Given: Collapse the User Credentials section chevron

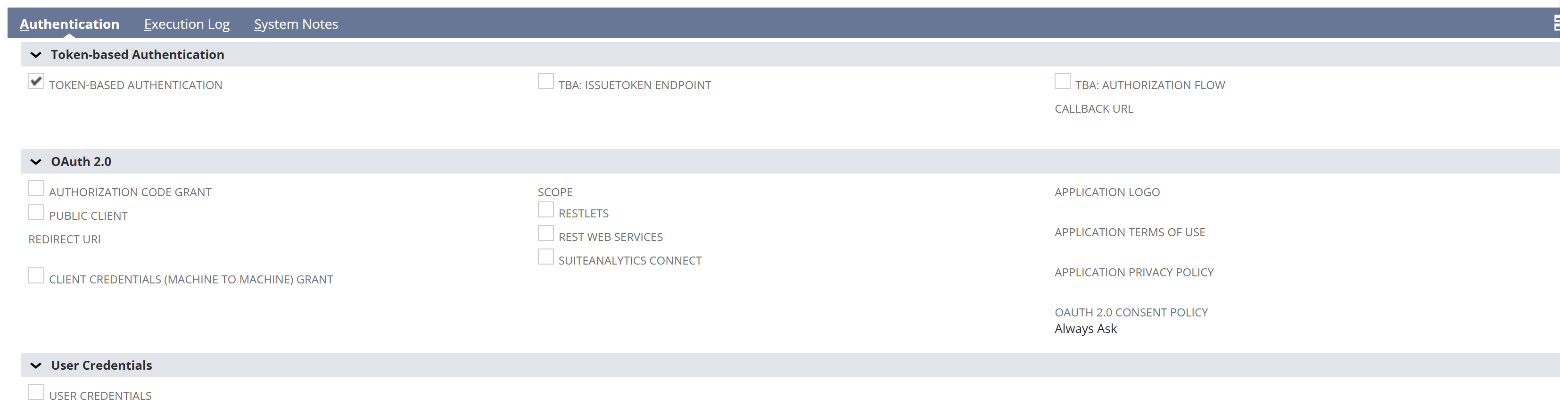Looking at the screenshot, I should (x=36, y=365).
